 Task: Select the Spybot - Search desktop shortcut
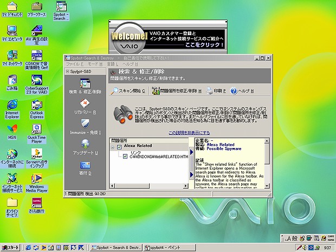point(61,11)
